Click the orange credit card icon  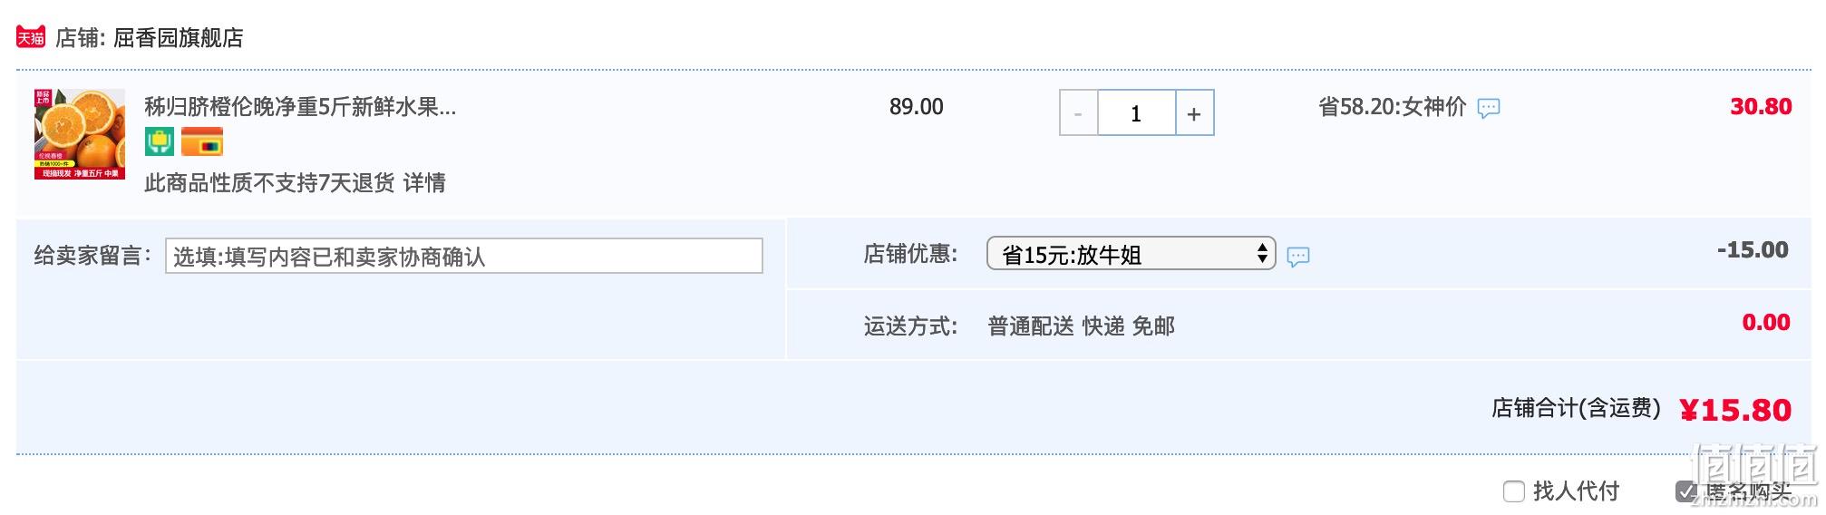pos(202,142)
